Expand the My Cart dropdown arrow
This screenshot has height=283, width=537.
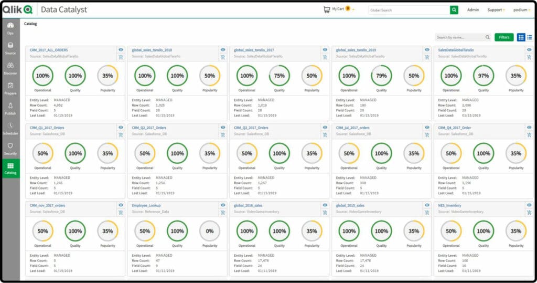[353, 9]
